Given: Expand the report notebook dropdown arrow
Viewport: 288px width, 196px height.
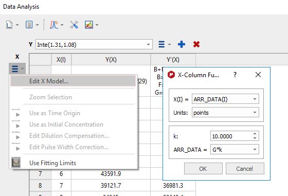Looking at the screenshot, I should click(x=37, y=25).
